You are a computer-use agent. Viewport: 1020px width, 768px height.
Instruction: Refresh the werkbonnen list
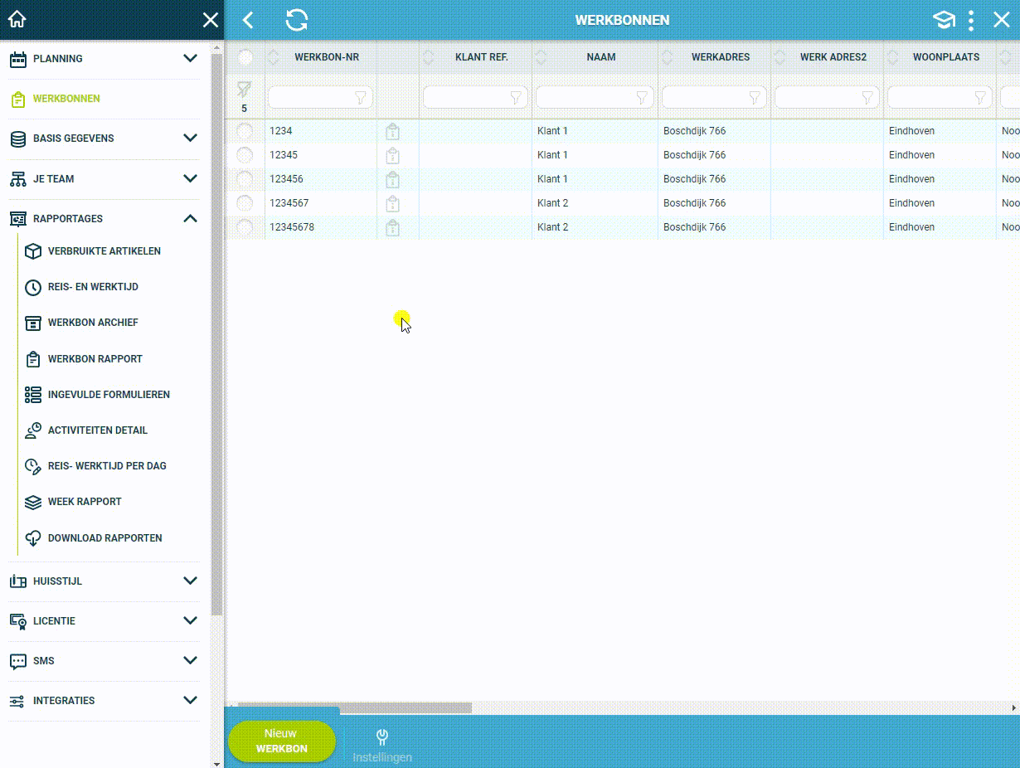point(297,20)
